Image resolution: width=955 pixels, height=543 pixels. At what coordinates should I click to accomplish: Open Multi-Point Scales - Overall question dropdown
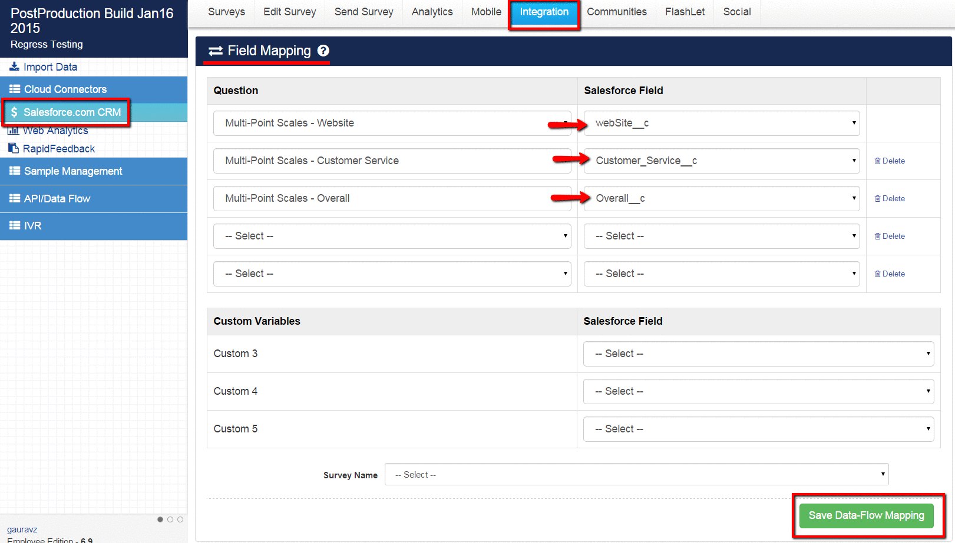click(392, 198)
